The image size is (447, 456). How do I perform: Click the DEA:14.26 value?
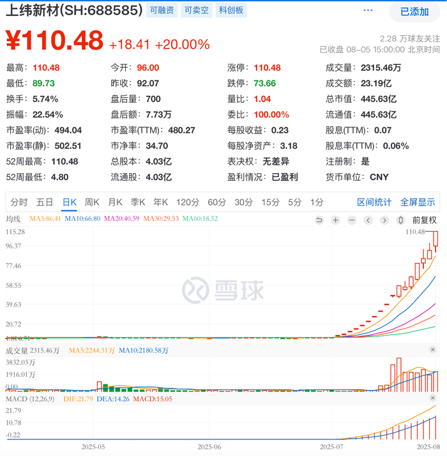click(x=113, y=399)
